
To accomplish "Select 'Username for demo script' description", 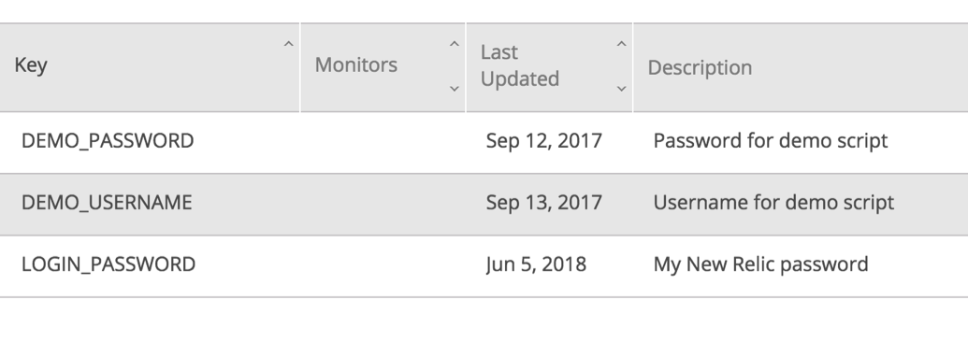I will click(773, 203).
